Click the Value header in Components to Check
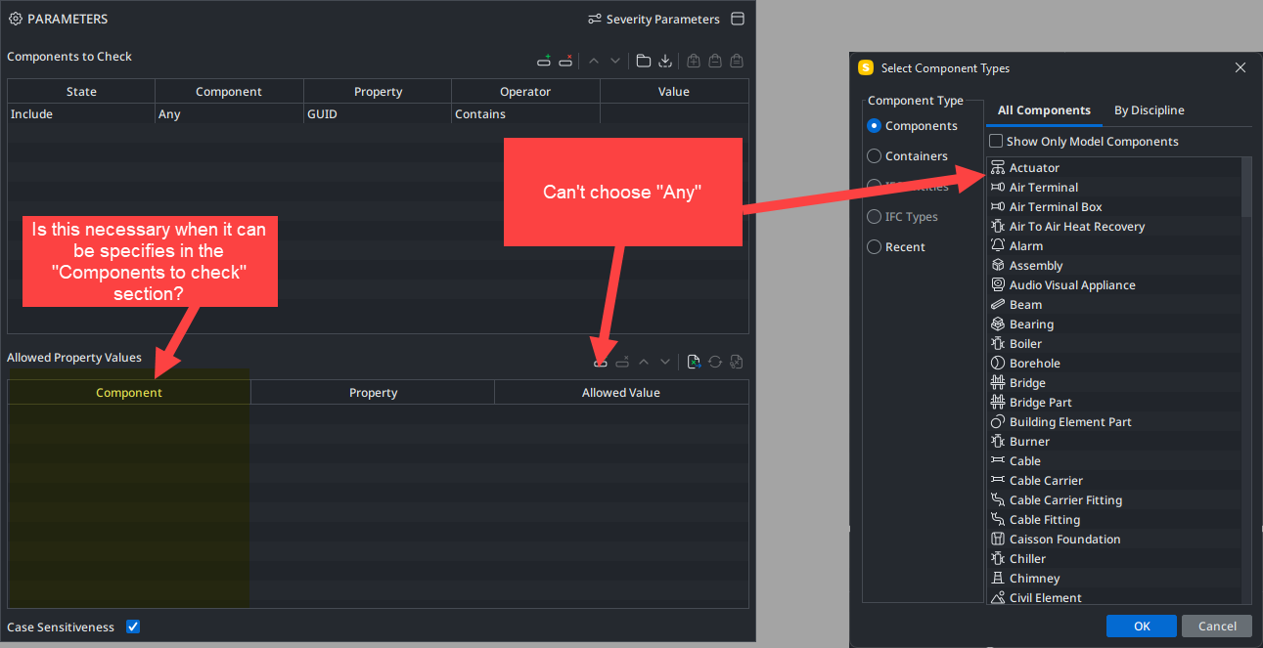1263x648 pixels. [674, 92]
